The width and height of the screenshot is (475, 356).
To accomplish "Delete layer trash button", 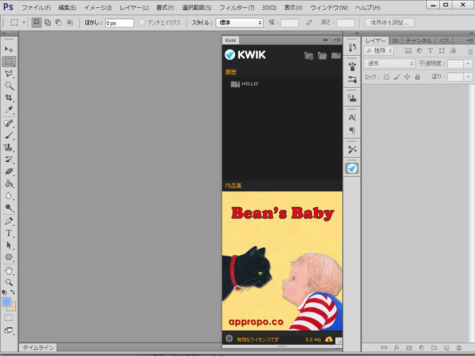I will coord(459,348).
